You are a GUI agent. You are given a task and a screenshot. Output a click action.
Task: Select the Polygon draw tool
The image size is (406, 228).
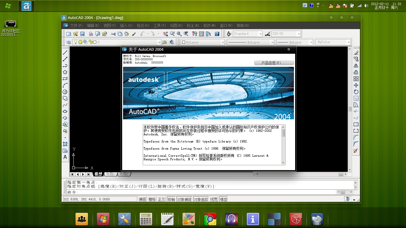tap(65, 72)
